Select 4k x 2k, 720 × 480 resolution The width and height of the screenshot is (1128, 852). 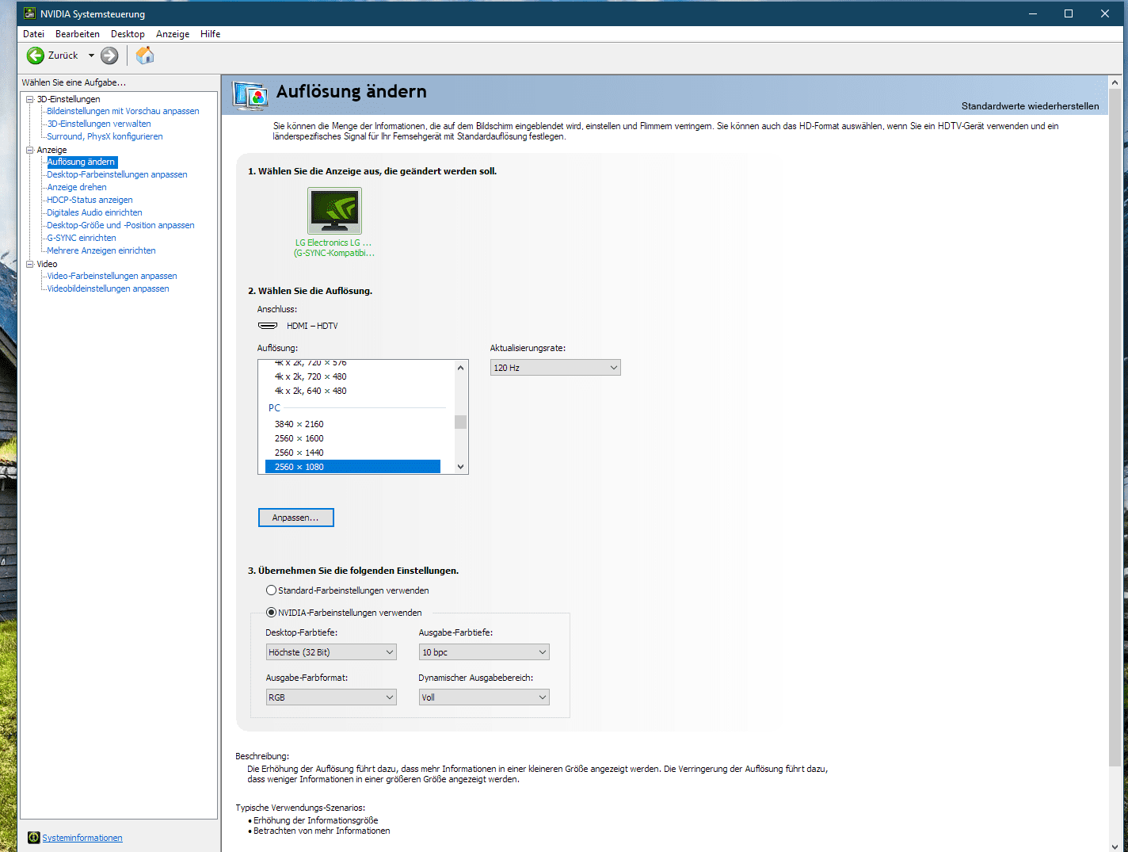pos(311,376)
